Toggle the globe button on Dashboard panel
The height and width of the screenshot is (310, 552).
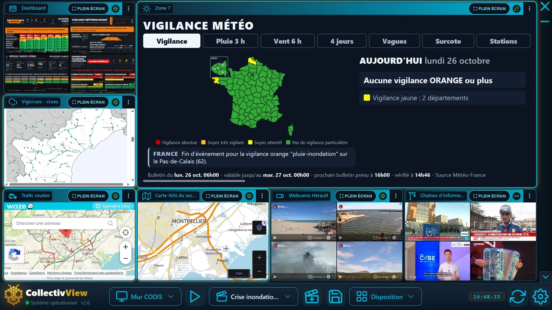tap(116, 9)
